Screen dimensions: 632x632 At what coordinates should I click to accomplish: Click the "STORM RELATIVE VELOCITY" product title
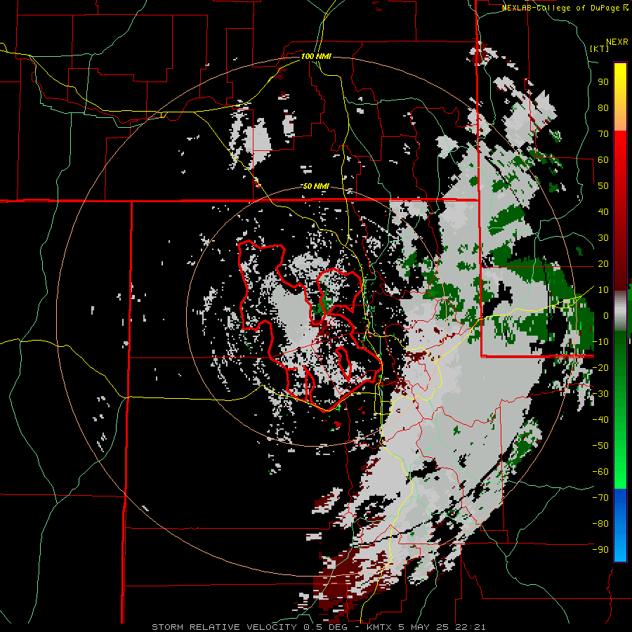(224, 627)
